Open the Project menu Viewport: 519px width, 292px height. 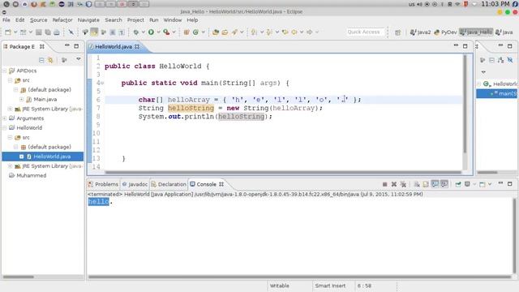[135, 19]
